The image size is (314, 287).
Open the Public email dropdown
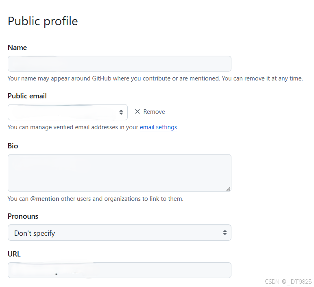(68, 112)
